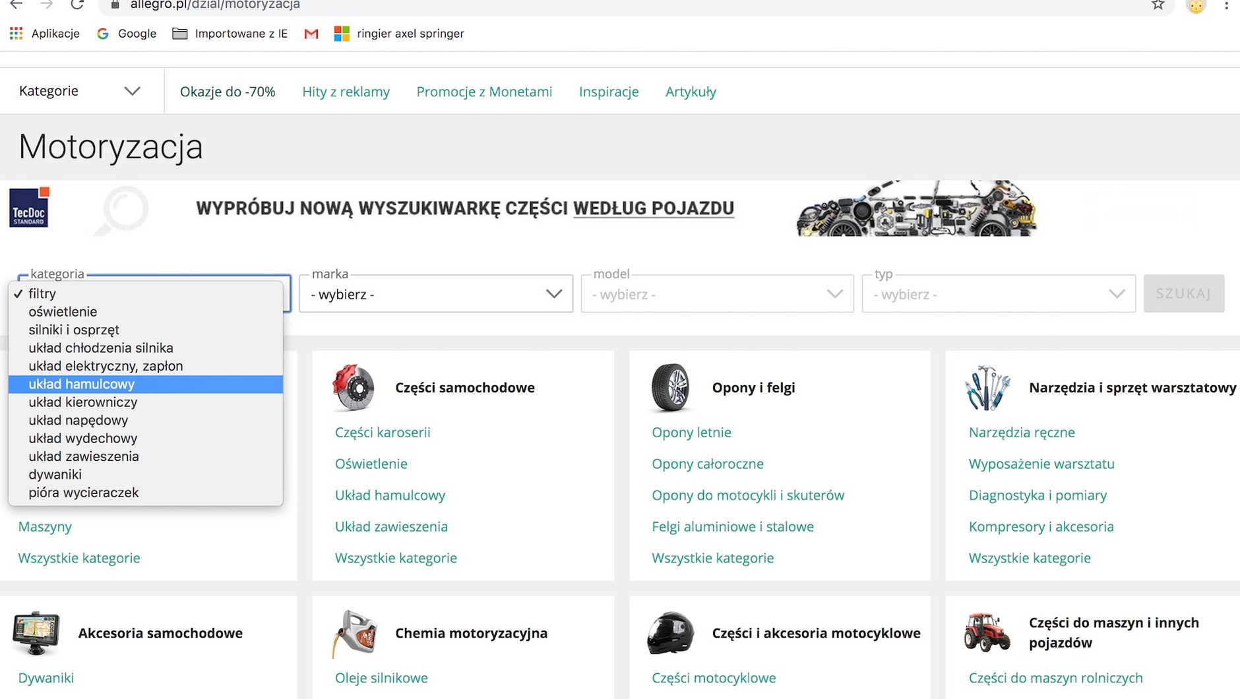This screenshot has height=699, width=1240.
Task: Click the tractor Części do maszyn icon
Action: (x=987, y=632)
